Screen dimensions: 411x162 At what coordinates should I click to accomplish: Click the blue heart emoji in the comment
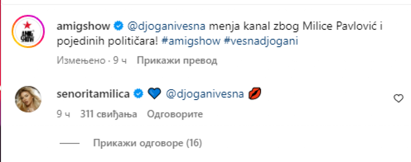154,94
